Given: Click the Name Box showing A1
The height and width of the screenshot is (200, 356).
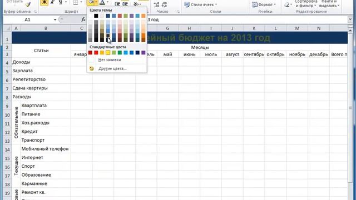Looking at the screenshot, I should (x=27, y=20).
